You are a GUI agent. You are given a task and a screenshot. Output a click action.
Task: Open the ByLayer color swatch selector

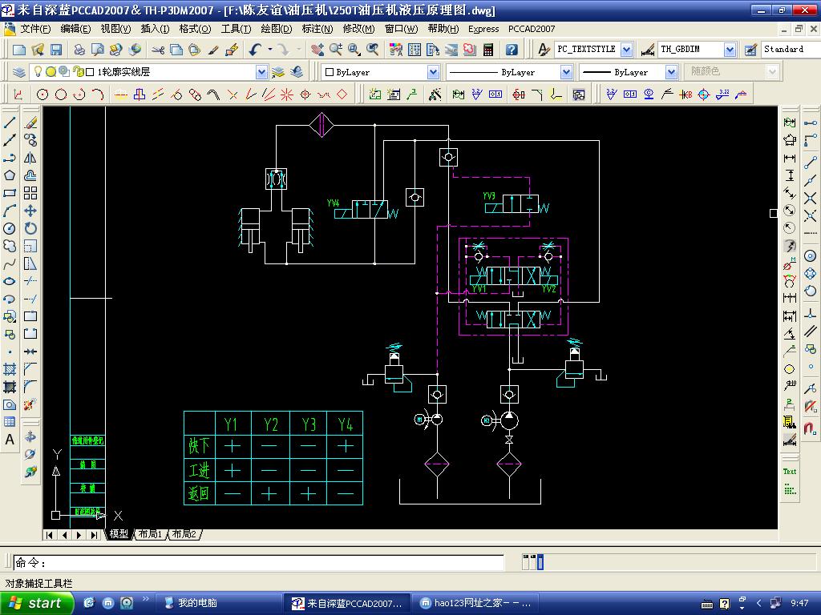[381, 72]
